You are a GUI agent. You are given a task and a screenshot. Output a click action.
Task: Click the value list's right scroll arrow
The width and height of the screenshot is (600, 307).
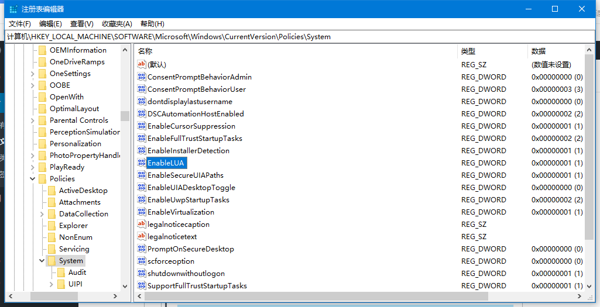pos(581,296)
